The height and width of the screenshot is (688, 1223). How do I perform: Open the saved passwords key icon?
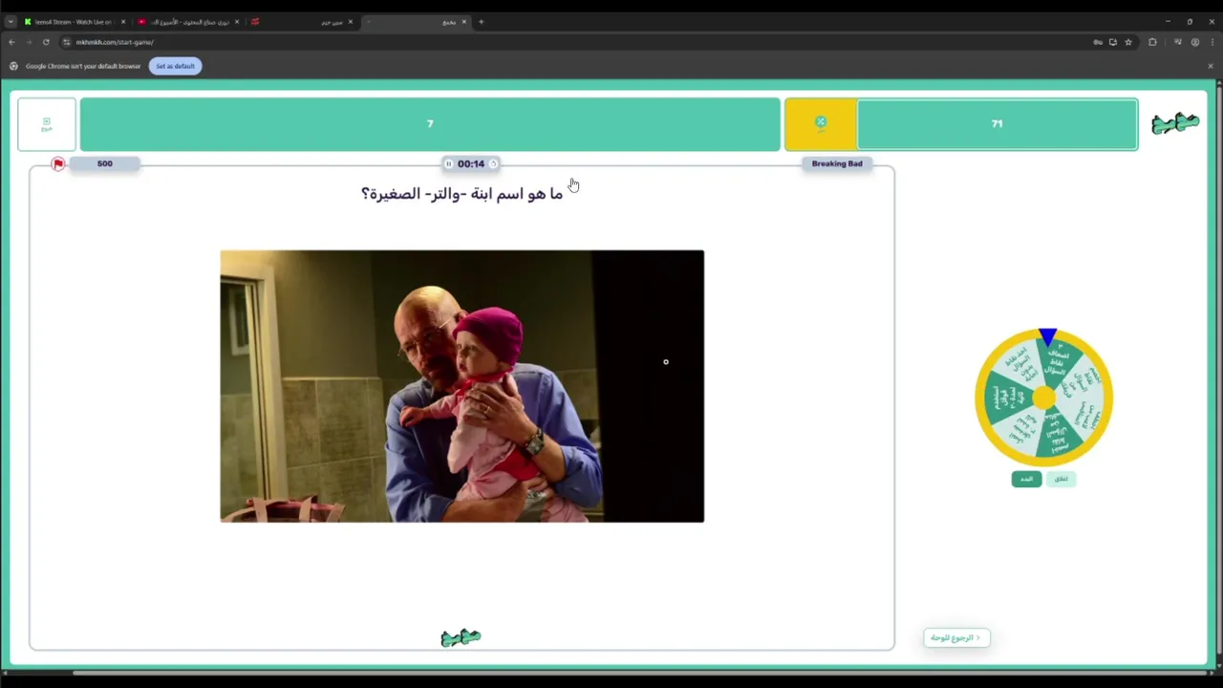(1098, 42)
